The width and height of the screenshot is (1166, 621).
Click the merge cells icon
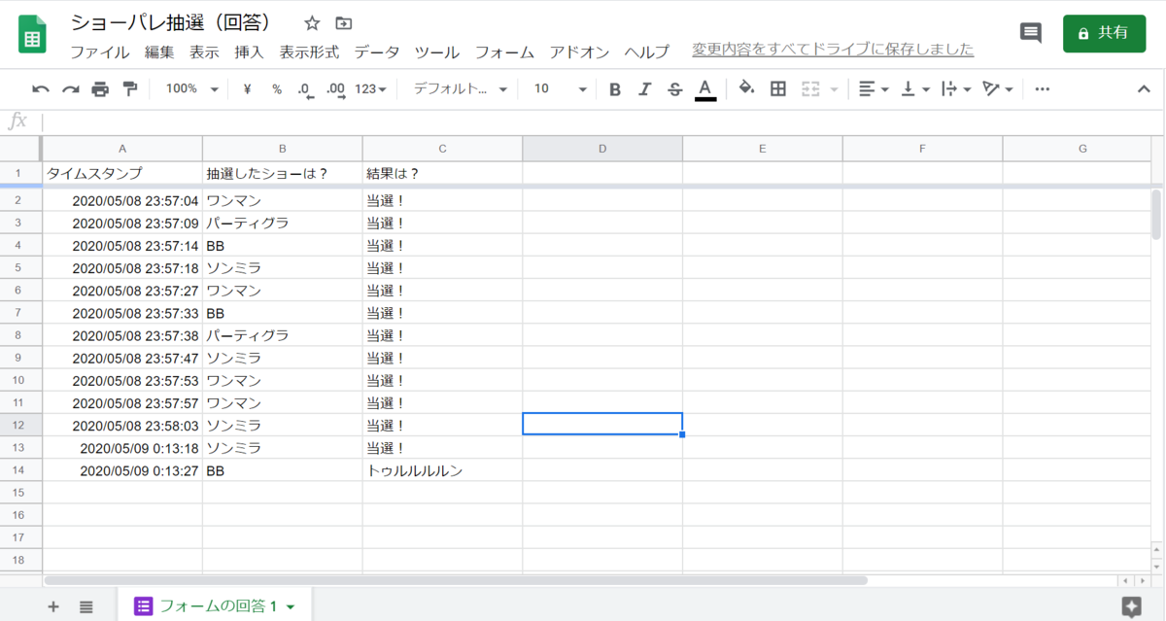click(810, 89)
